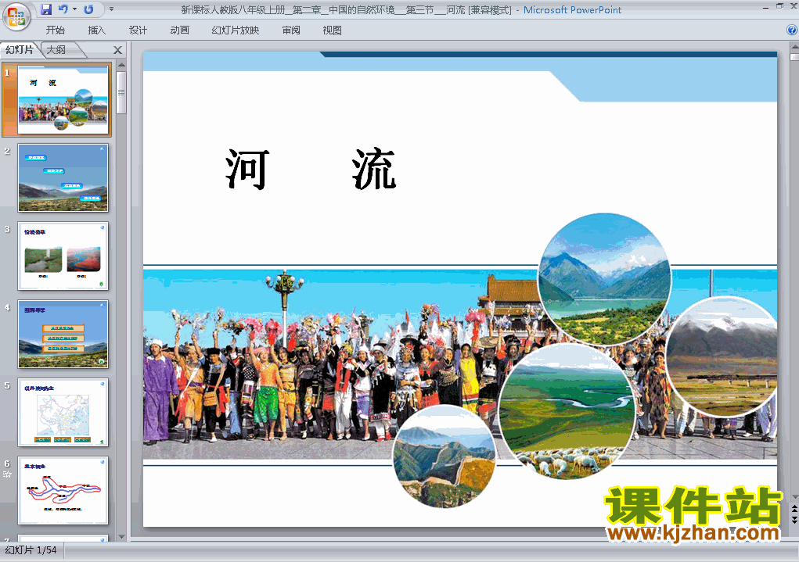Click the 河 流 title text on slide
Viewport: 799px width, 562px height.
[x=311, y=169]
